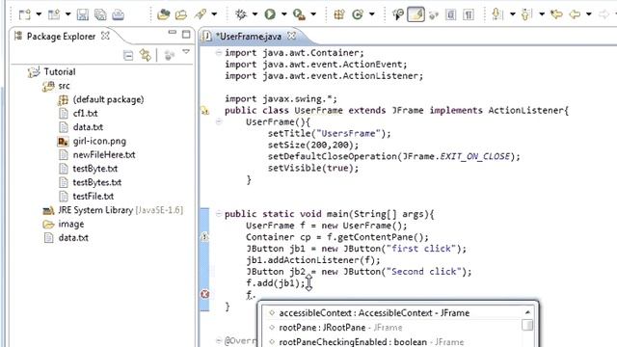Open the Package Explorer view menu triangle

186,52
